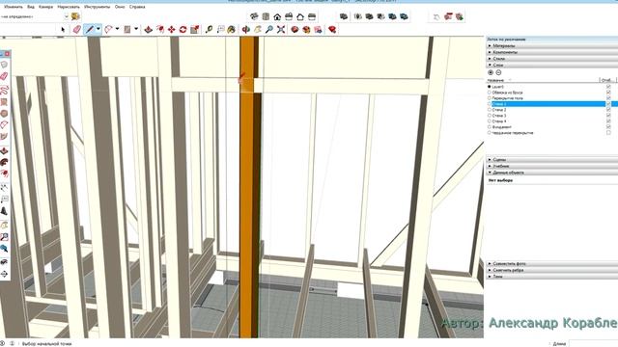Toggle visibility of Стена 4 layer
Screen dimensions: 618x347
608,121
